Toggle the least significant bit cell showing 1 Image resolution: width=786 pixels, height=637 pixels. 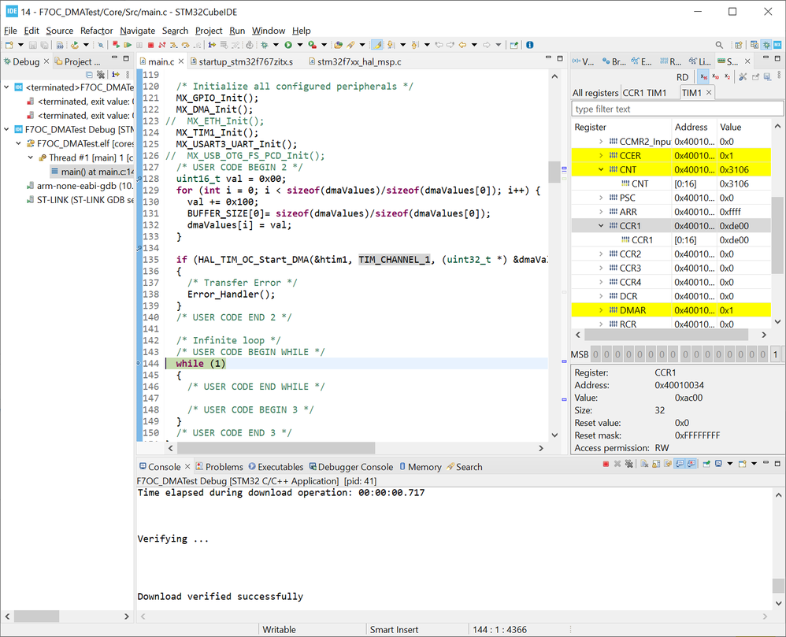tap(775, 354)
